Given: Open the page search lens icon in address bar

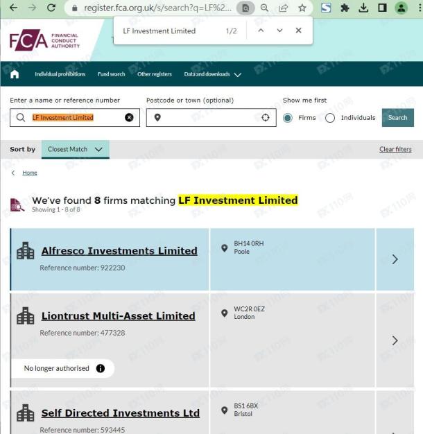Looking at the screenshot, I should click(245, 8).
